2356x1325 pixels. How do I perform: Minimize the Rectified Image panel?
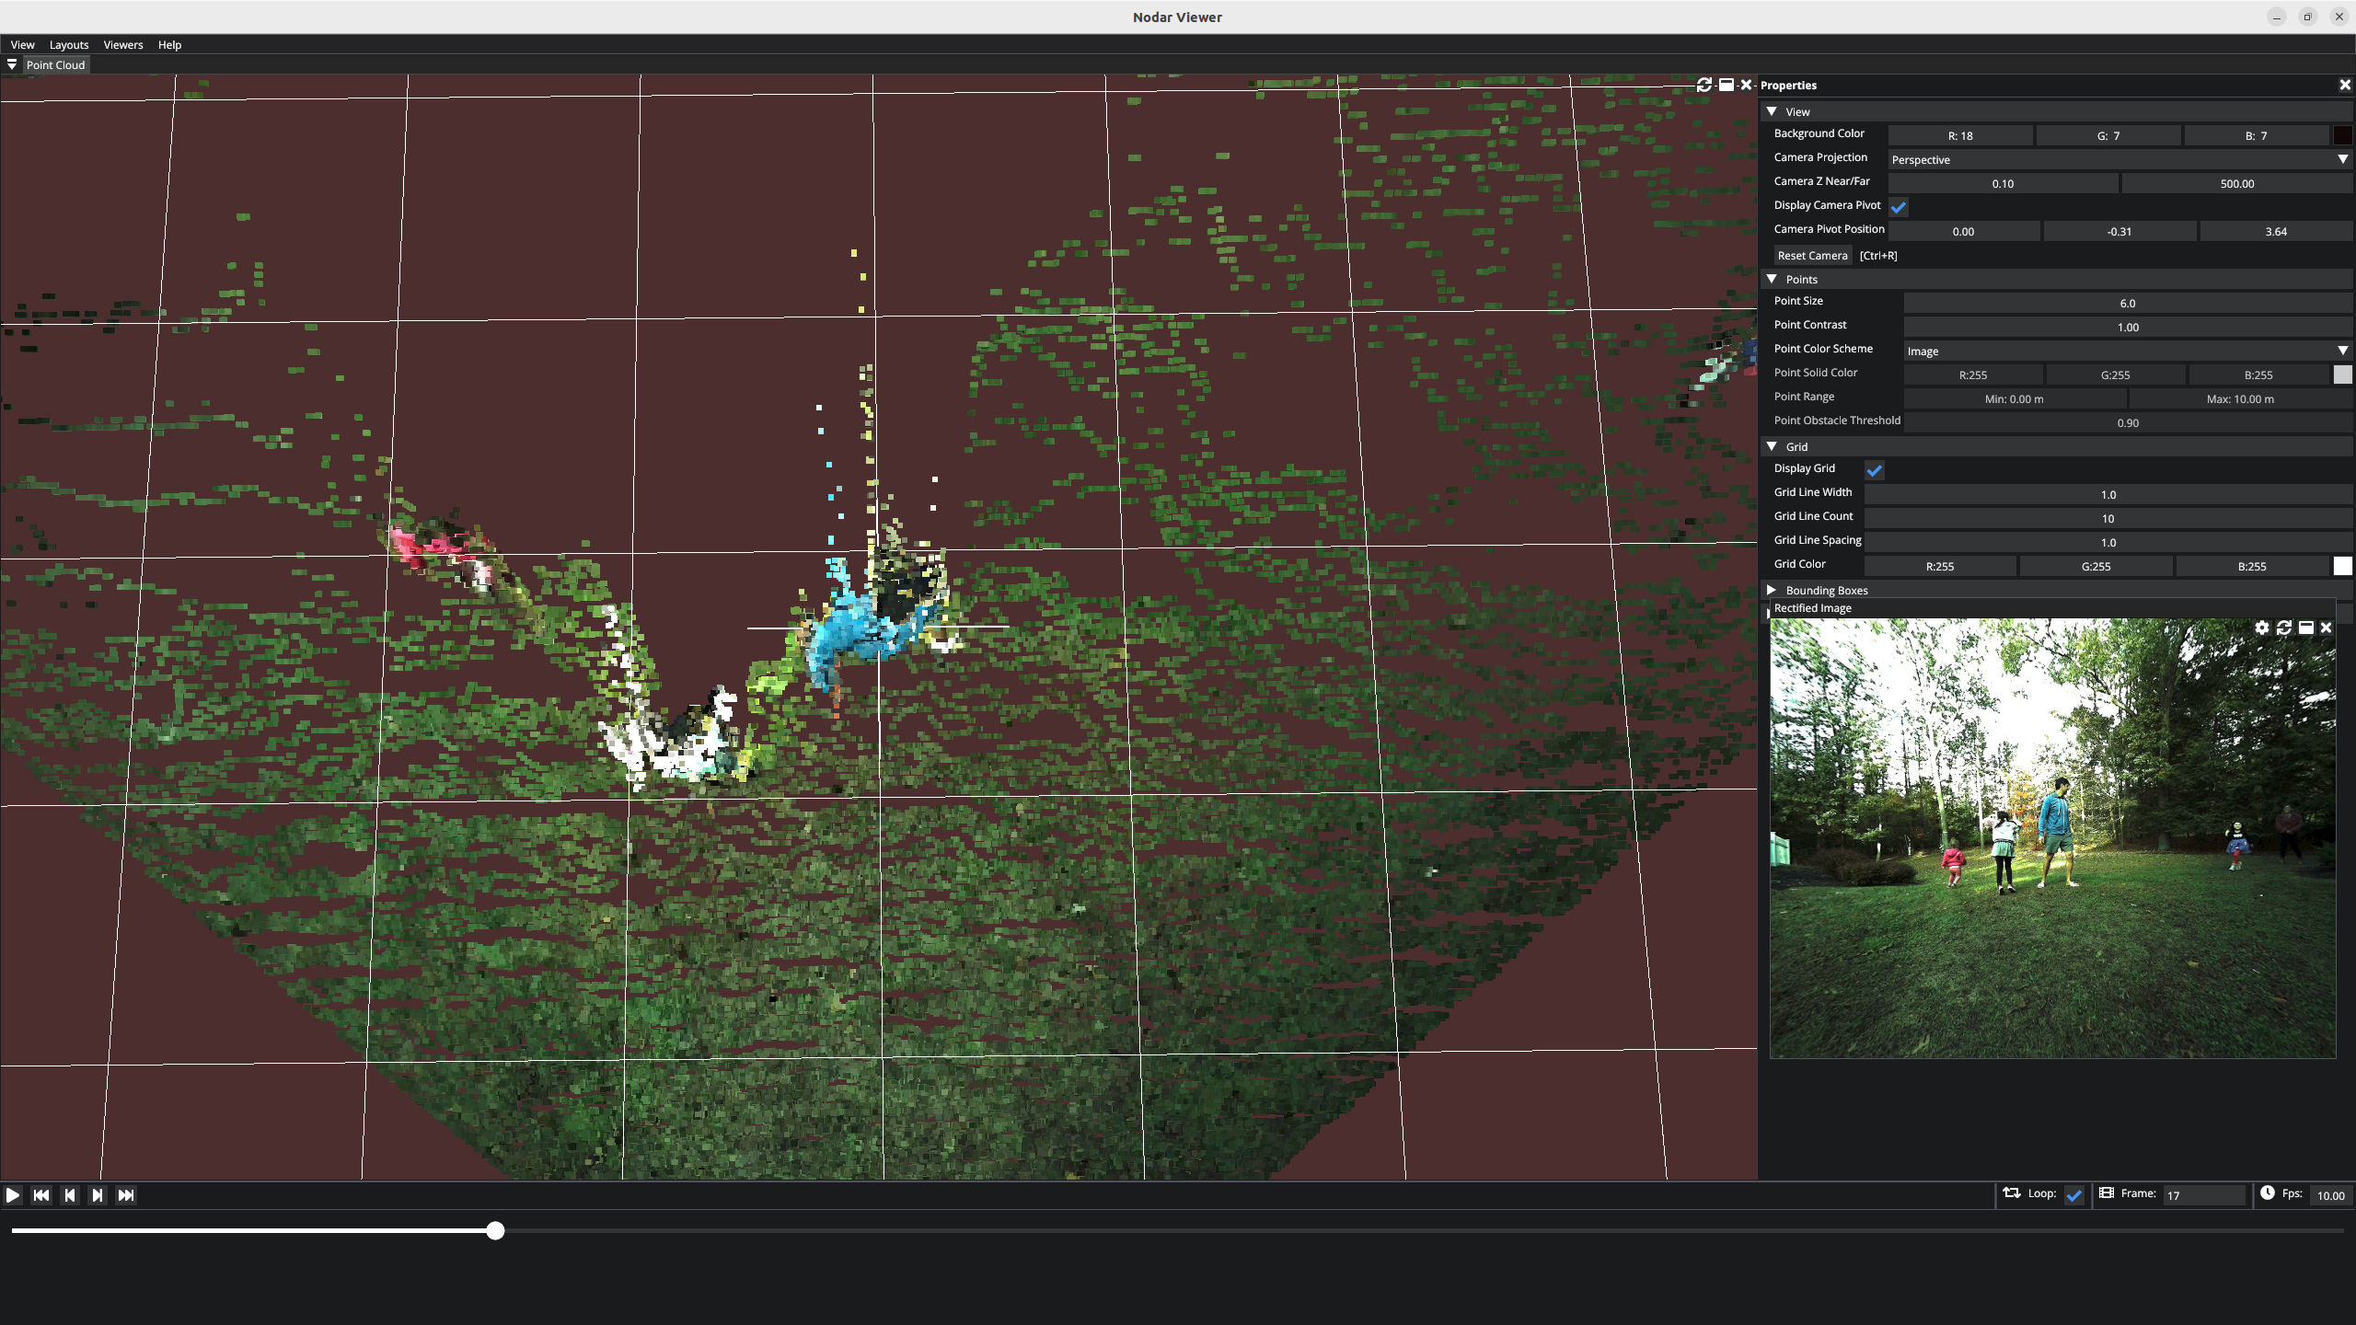pyautogui.click(x=2305, y=628)
